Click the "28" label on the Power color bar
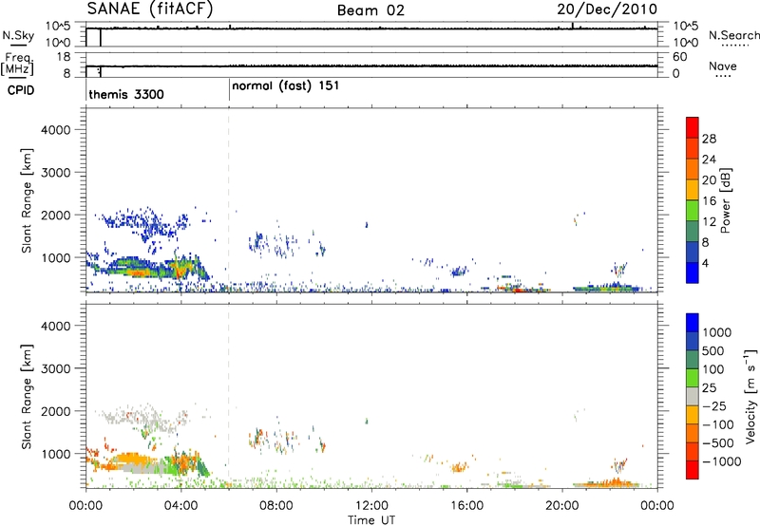The height and width of the screenshot is (526, 760). point(709,139)
